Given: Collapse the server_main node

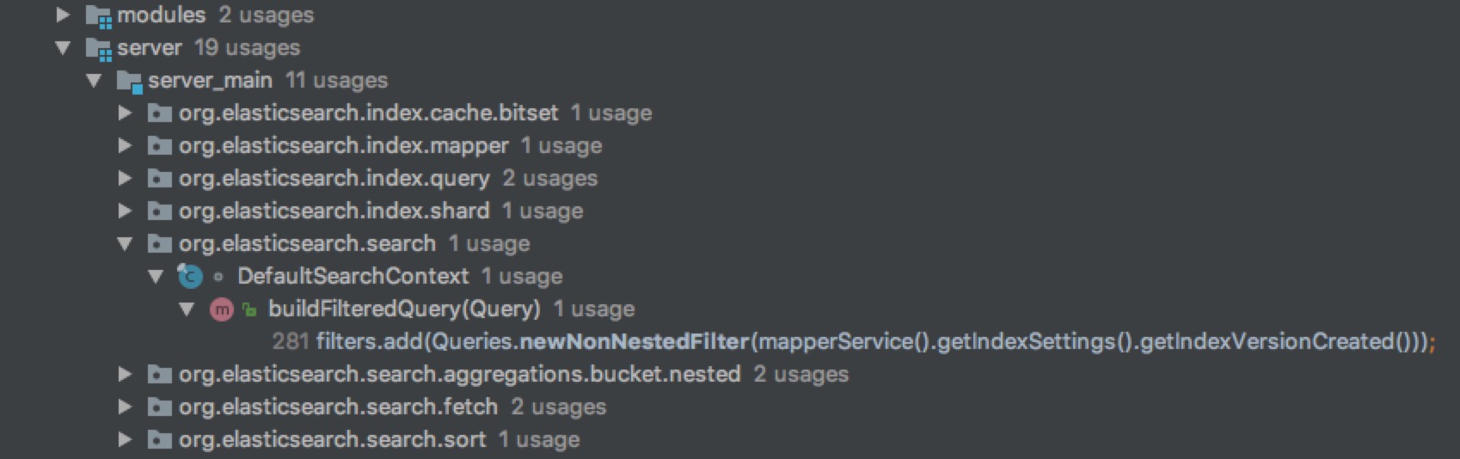Looking at the screenshot, I should 94,81.
